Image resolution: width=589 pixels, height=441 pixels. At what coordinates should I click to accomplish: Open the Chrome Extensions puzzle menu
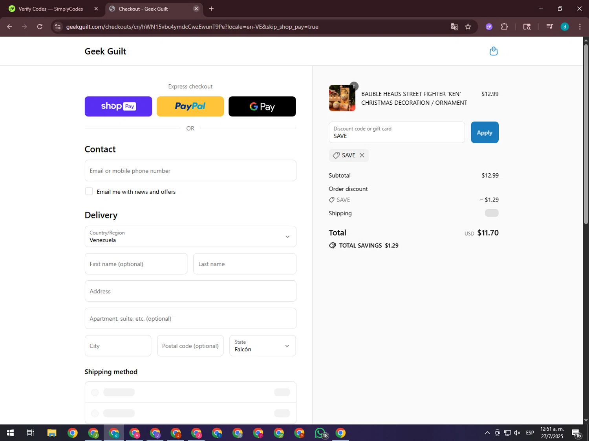(505, 27)
